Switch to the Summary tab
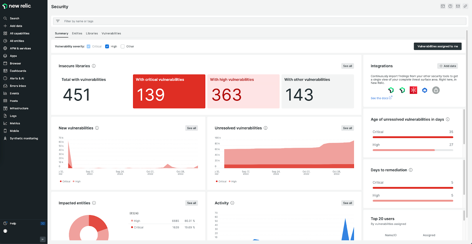 (x=62, y=33)
